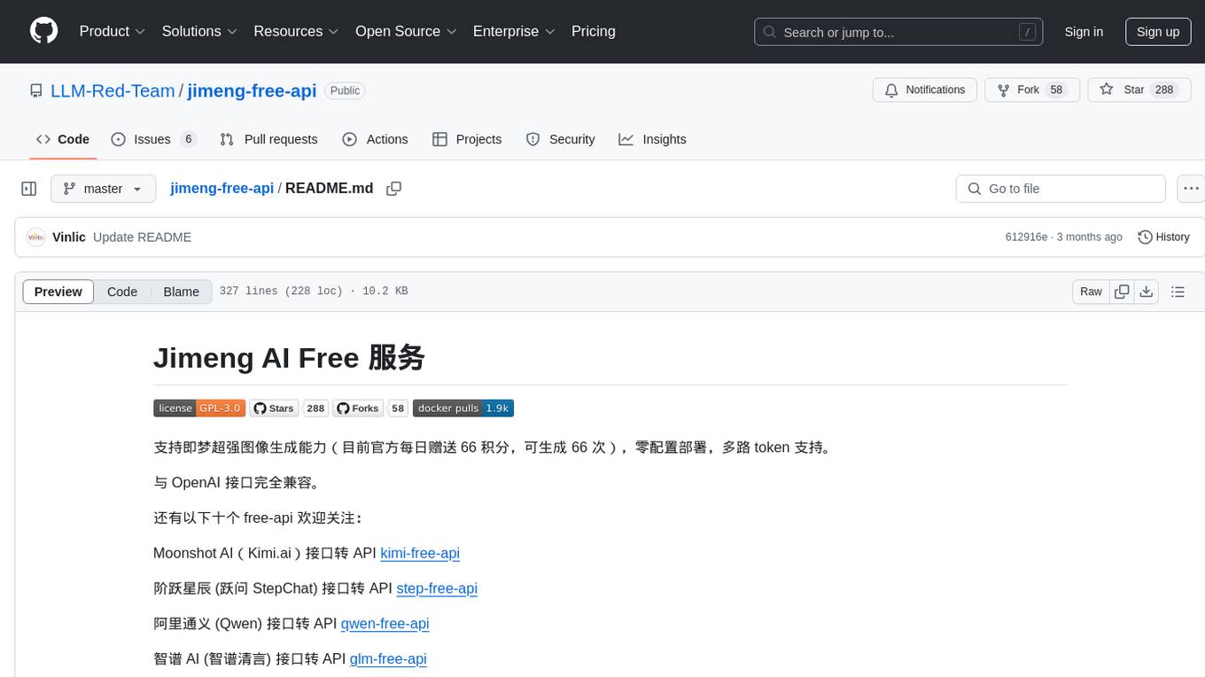The image size is (1205, 677).
Task: Switch to Code view of README
Action: [122, 292]
